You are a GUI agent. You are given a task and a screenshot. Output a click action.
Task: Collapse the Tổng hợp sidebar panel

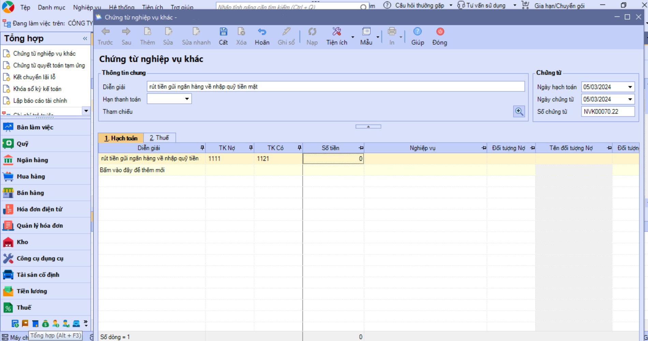[x=85, y=39]
